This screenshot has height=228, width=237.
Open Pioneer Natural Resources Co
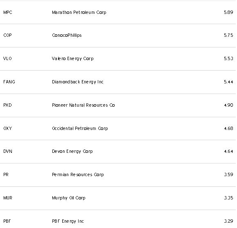click(x=83, y=105)
